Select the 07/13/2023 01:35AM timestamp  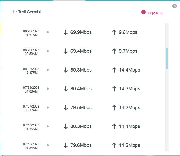[31, 127]
